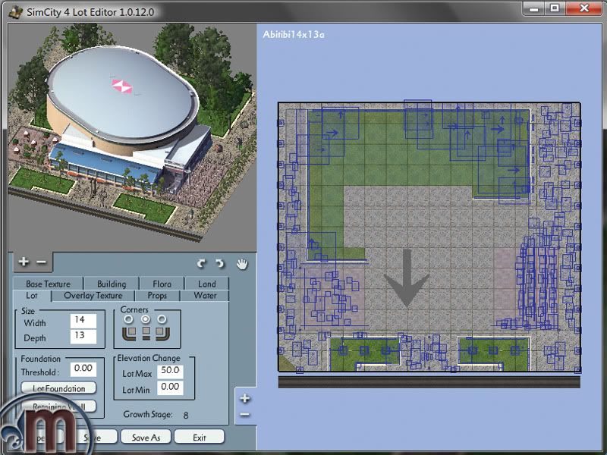Select the Lot tab
This screenshot has height=455, width=607.
[x=32, y=296]
